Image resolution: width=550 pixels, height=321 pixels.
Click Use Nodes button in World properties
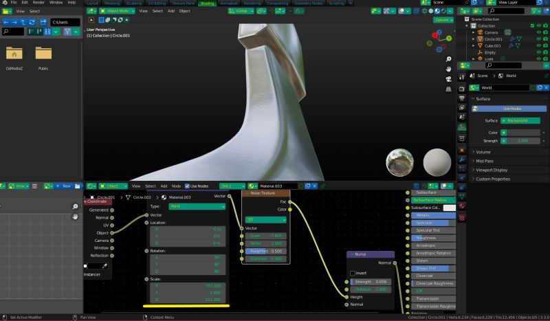point(509,109)
